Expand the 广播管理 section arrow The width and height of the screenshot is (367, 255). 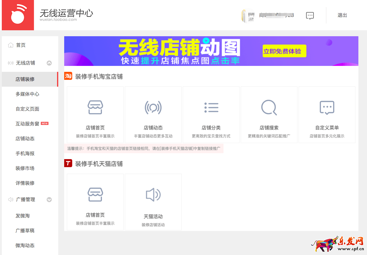coord(49,200)
